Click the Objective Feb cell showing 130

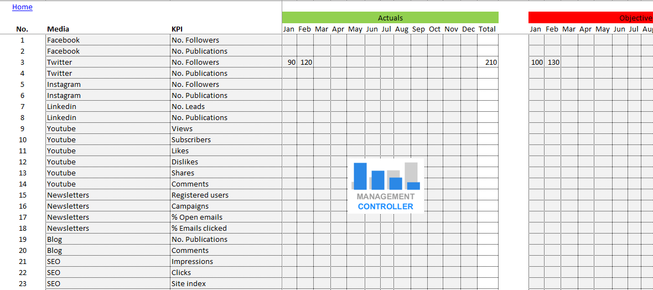click(x=553, y=63)
